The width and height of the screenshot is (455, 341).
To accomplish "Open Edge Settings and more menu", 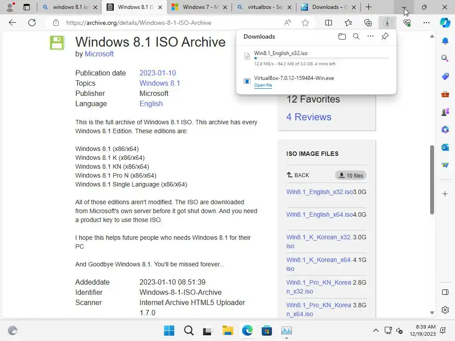I will pos(426,23).
